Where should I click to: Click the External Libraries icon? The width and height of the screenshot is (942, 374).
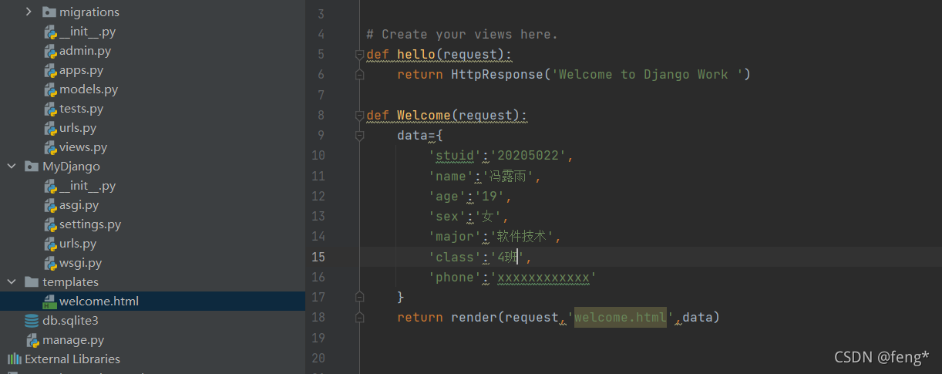coord(14,359)
